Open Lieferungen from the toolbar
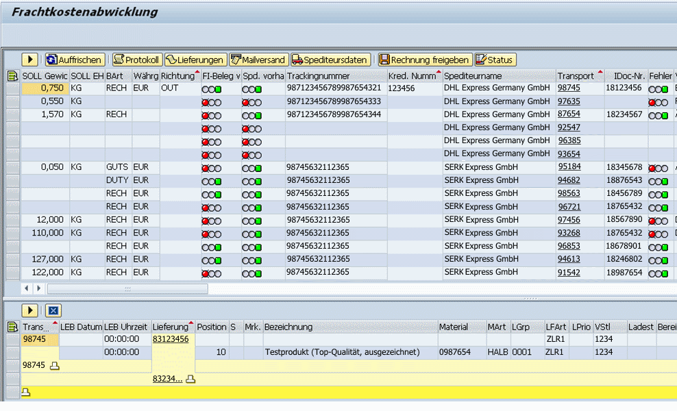Screen dimensions: 677x411 click(195, 60)
